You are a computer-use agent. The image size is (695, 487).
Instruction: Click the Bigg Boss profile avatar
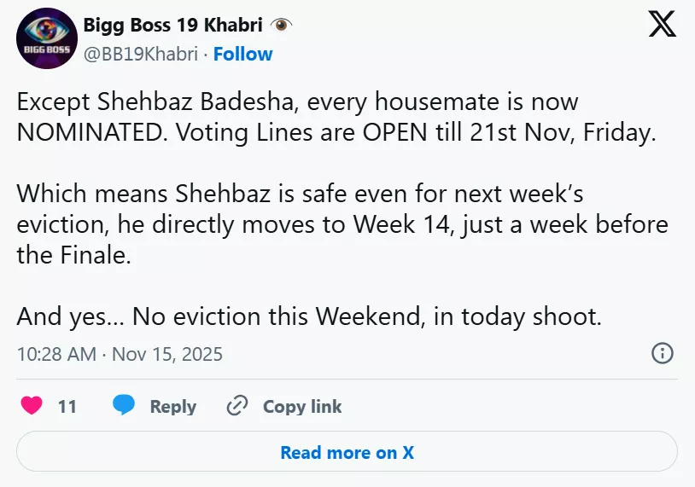[x=44, y=38]
